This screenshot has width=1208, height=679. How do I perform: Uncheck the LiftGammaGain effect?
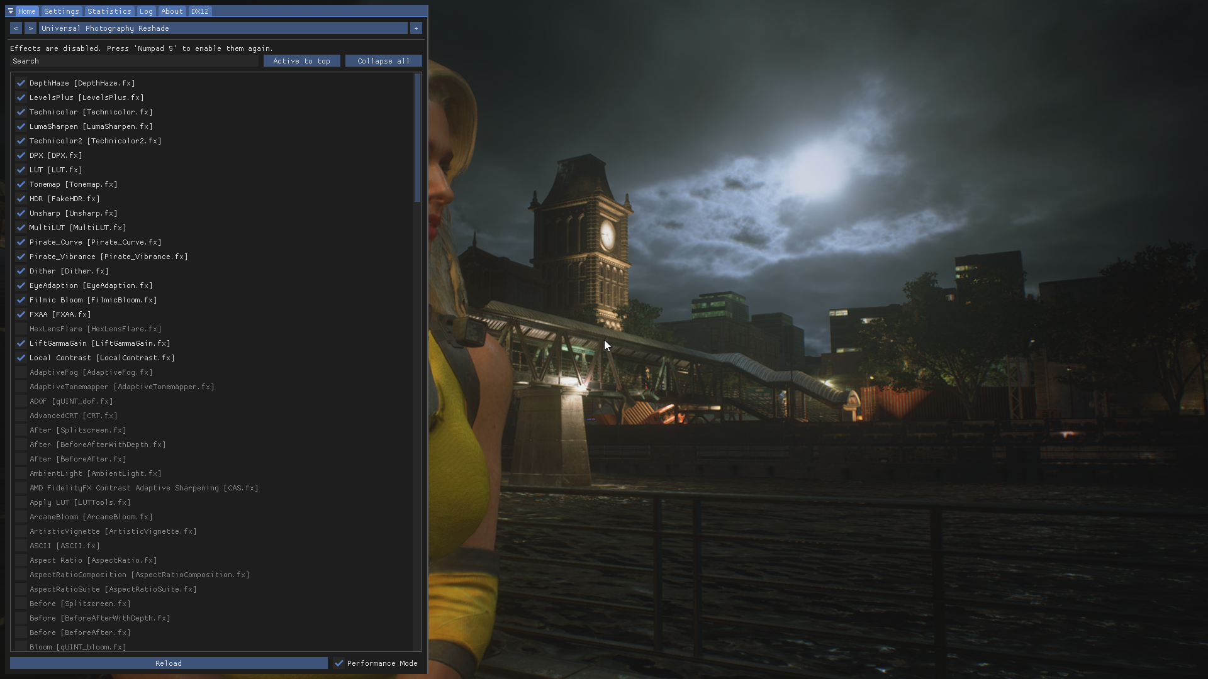(21, 343)
